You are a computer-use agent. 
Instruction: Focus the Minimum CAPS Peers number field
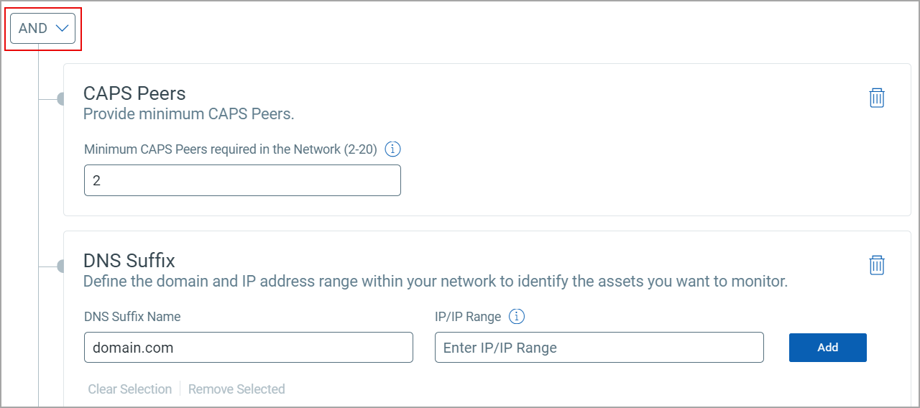(242, 180)
